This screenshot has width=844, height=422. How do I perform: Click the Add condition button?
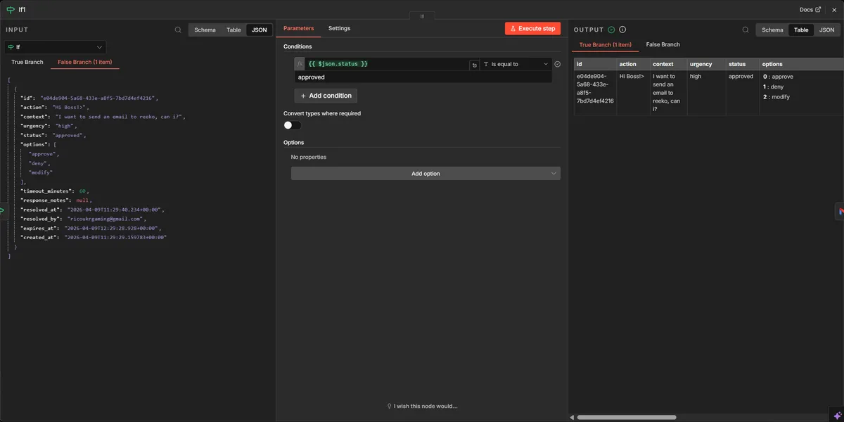click(326, 96)
